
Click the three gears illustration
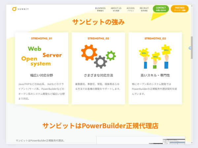pos(98,56)
